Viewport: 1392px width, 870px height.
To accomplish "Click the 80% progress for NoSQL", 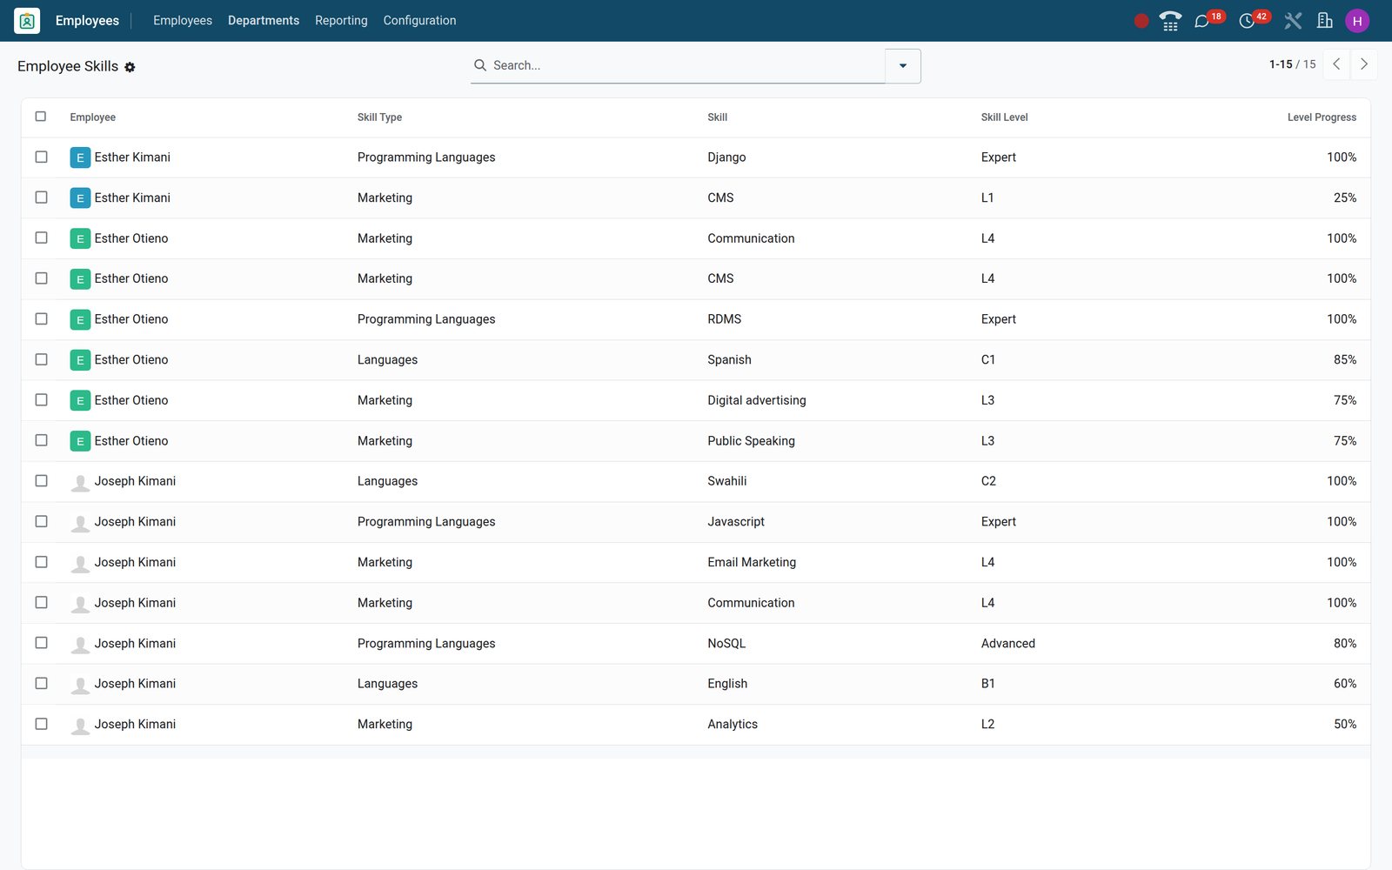I will tap(1345, 644).
